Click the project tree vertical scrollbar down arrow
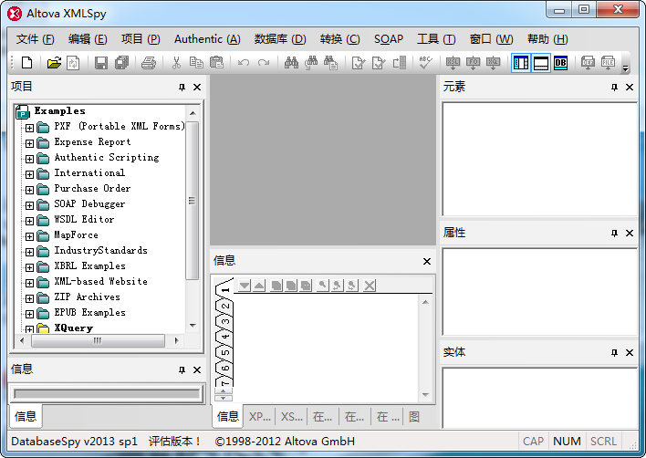This screenshot has height=458, width=646. click(x=193, y=326)
